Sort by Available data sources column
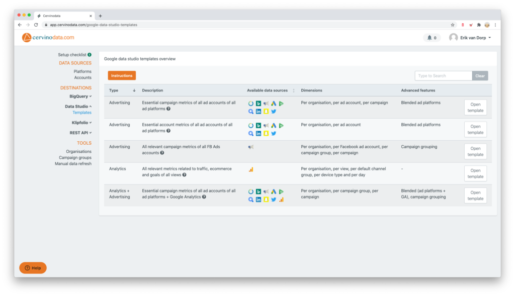 pos(294,90)
